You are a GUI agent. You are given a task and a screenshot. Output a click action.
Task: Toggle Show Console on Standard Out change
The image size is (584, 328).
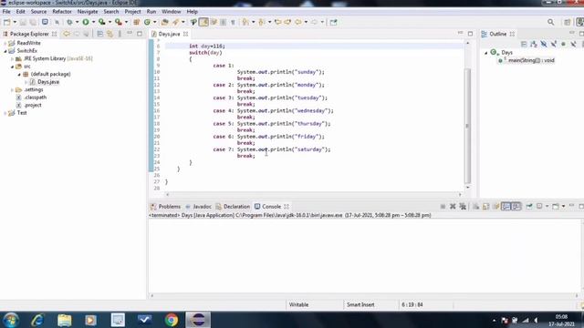(x=506, y=207)
